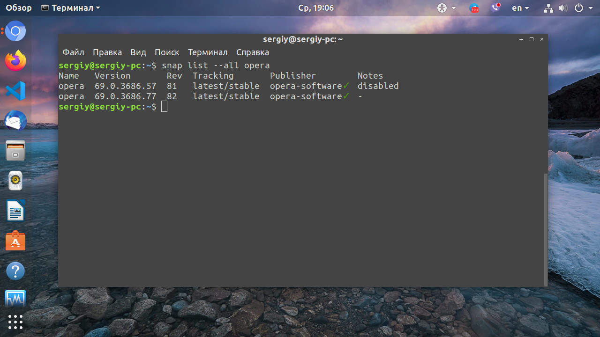Click the Notes column header
Image resolution: width=600 pixels, height=337 pixels.
370,76
